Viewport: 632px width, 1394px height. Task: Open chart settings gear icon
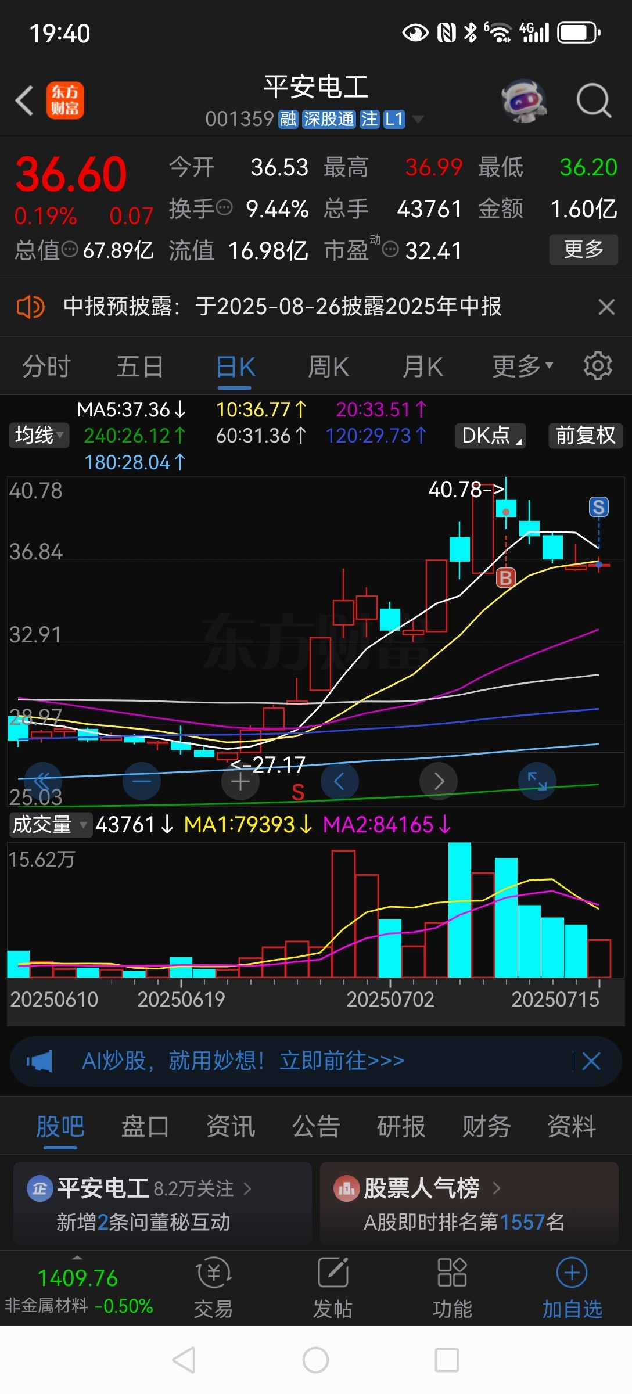pyautogui.click(x=598, y=366)
